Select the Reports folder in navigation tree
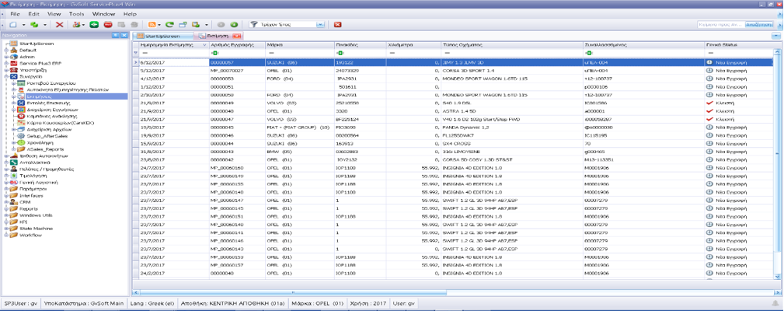The height and width of the screenshot is (311, 784). 29,208
